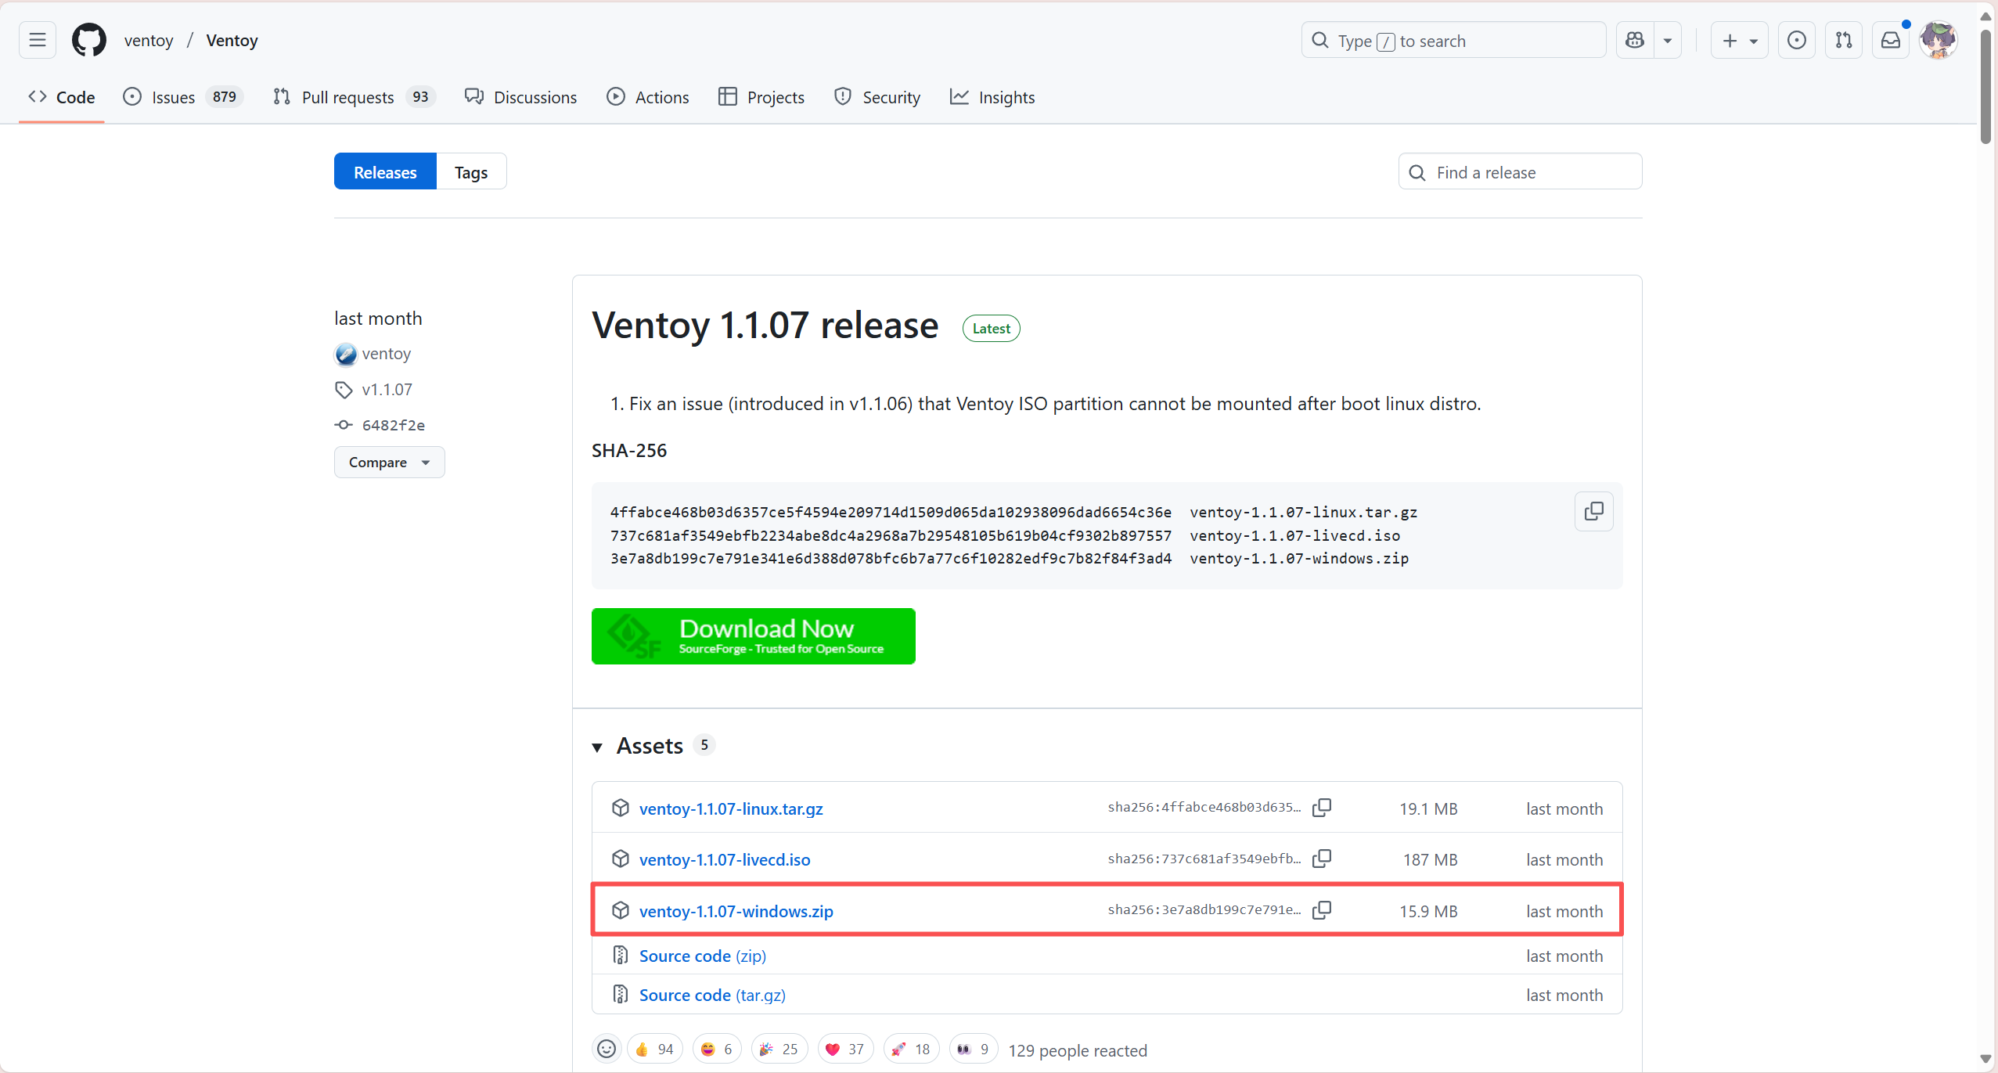
Task: Switch to the Tags tab
Action: (471, 172)
